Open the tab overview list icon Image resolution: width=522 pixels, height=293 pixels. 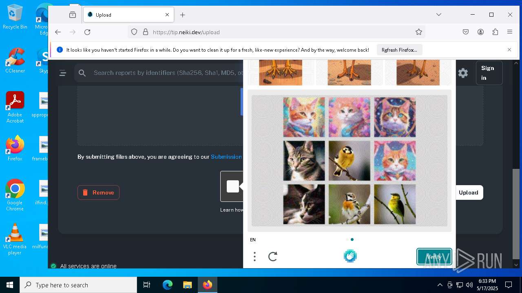pos(73,15)
